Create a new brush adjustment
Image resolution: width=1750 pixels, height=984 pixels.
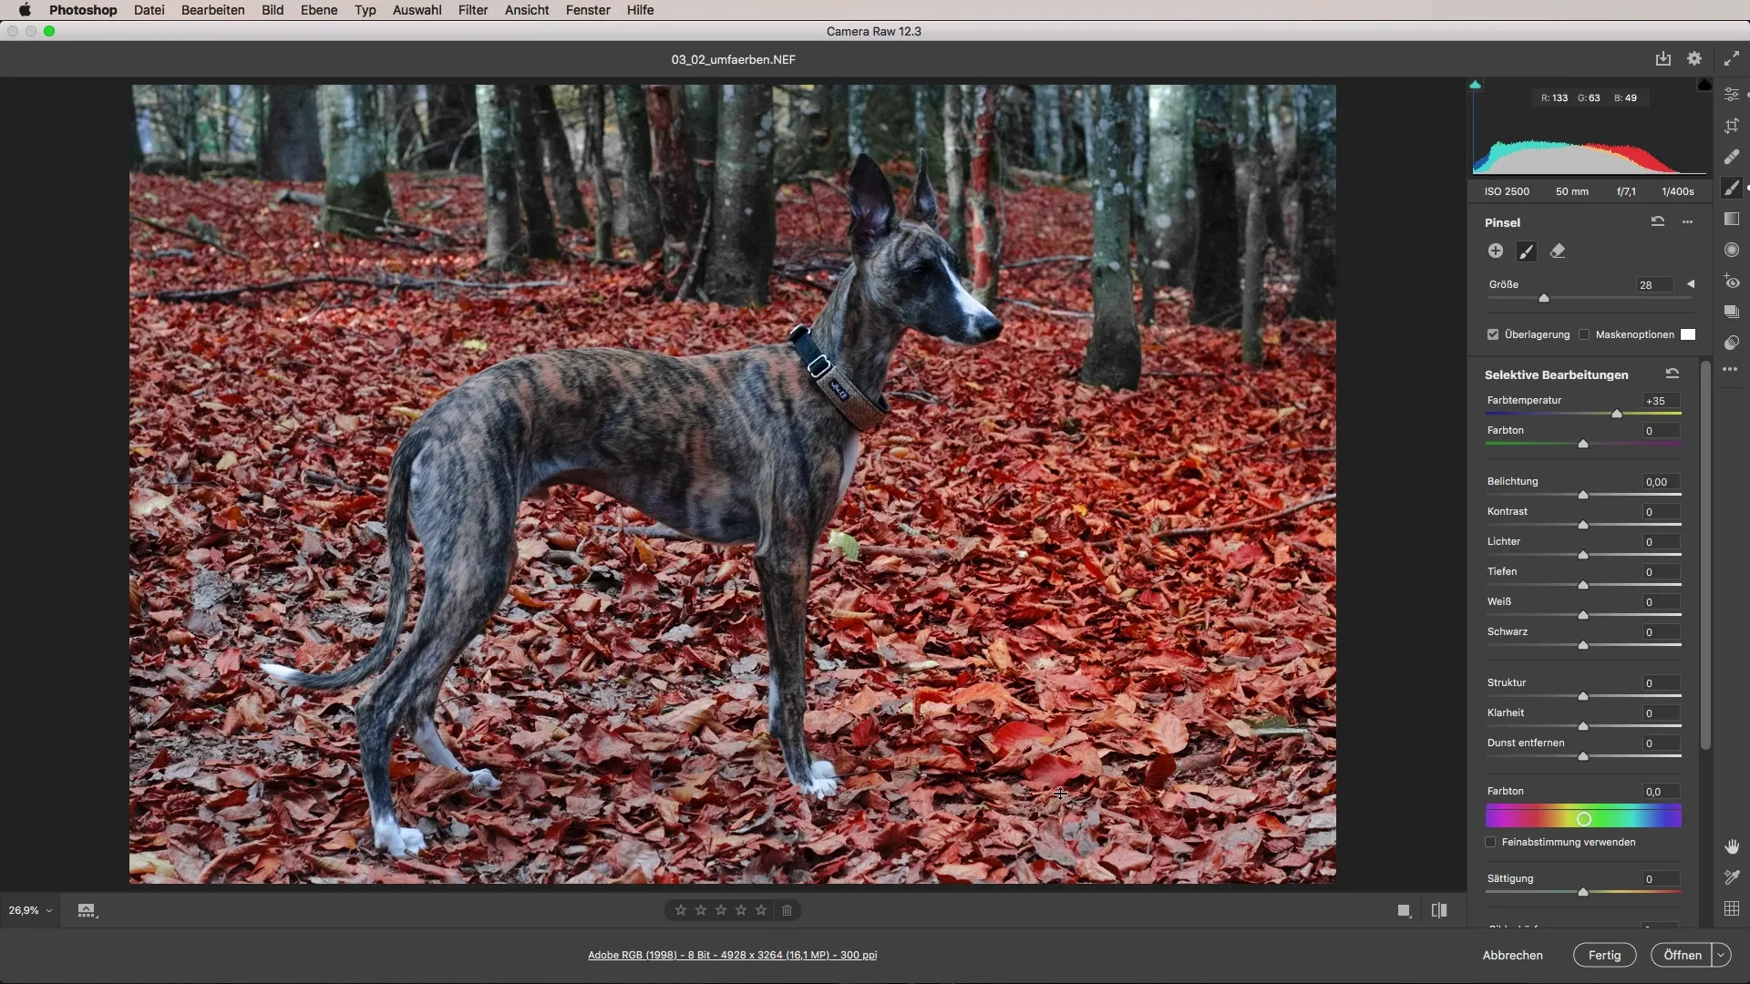(x=1496, y=251)
